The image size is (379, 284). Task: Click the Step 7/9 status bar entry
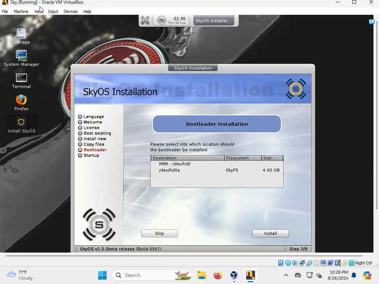(298, 249)
